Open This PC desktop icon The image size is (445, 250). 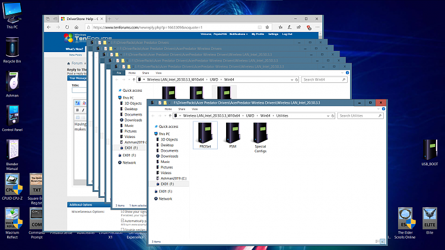tap(12, 15)
